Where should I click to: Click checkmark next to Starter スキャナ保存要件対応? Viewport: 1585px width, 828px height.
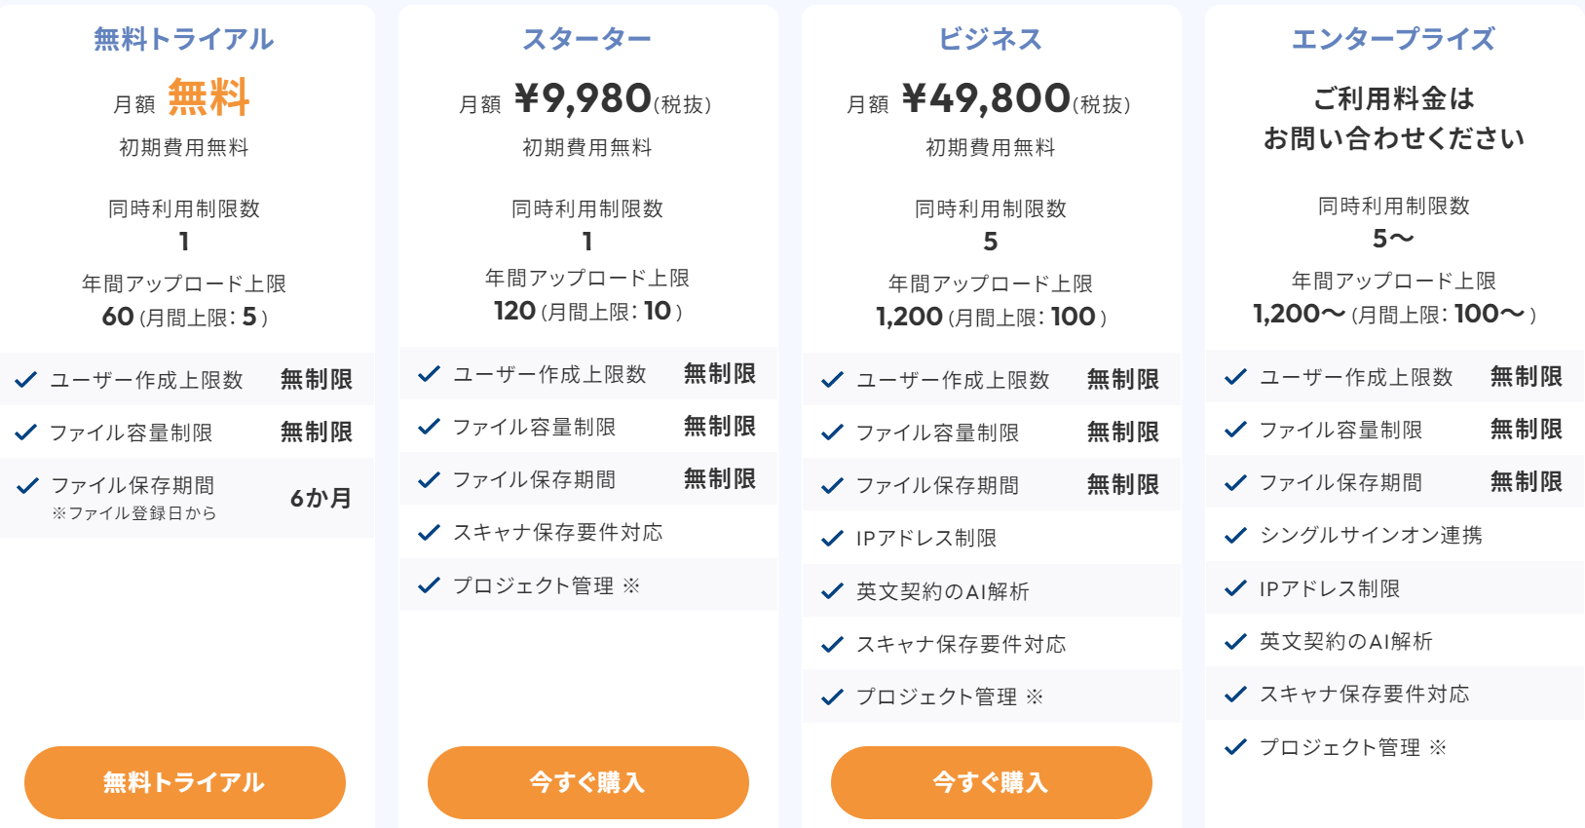(430, 532)
